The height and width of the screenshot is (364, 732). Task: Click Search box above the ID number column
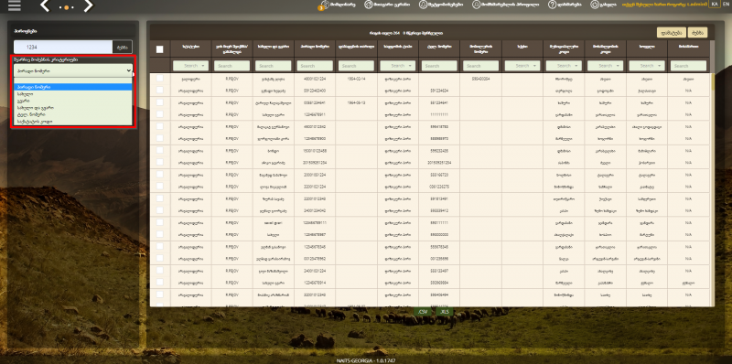click(315, 66)
